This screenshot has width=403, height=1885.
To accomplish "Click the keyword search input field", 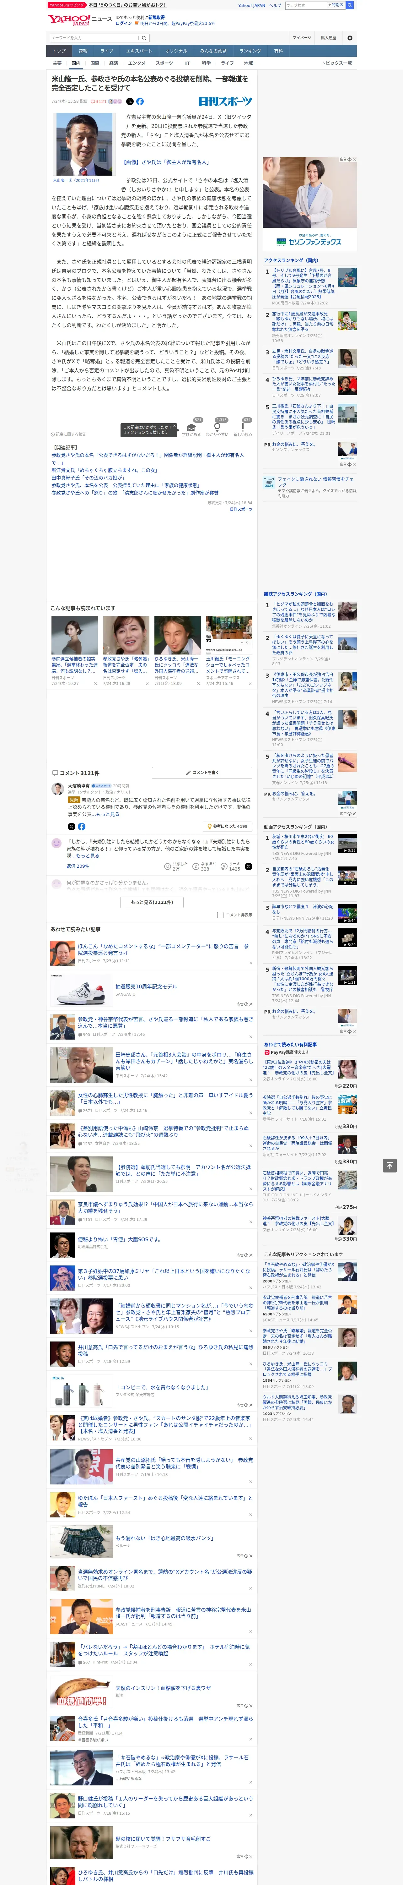I will coord(94,38).
